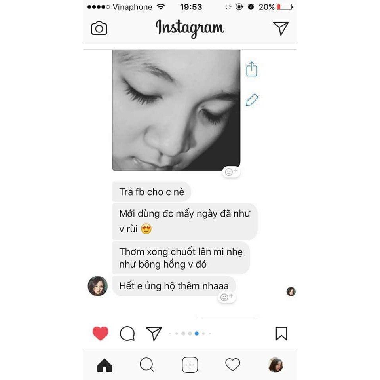Save the post with bookmark icon

281,333
